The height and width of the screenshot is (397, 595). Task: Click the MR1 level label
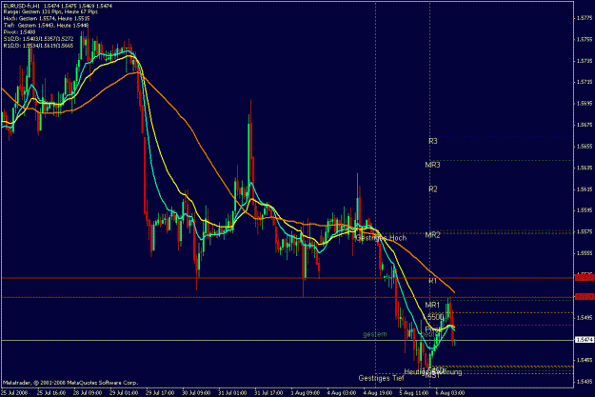click(432, 306)
